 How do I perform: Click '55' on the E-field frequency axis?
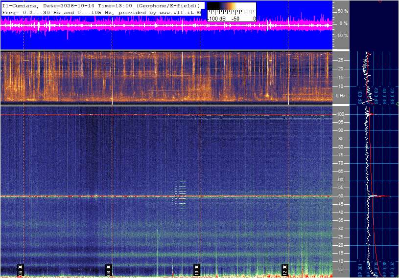coord(340,188)
